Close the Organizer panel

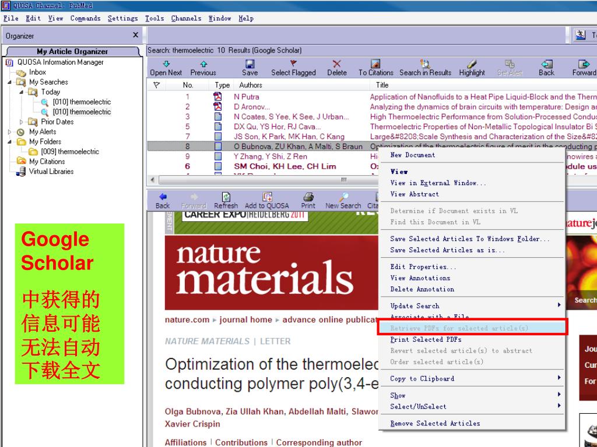[135, 35]
